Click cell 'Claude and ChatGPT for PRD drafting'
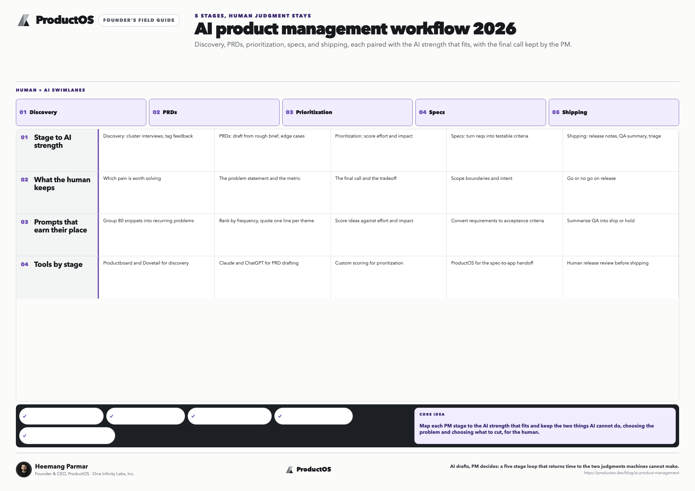This screenshot has height=491, width=695. pos(273,277)
